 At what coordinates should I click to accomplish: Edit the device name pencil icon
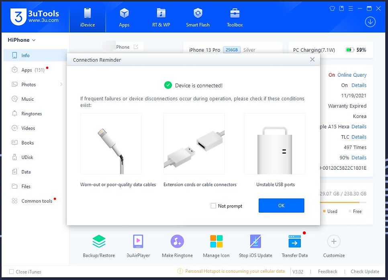click(136, 47)
